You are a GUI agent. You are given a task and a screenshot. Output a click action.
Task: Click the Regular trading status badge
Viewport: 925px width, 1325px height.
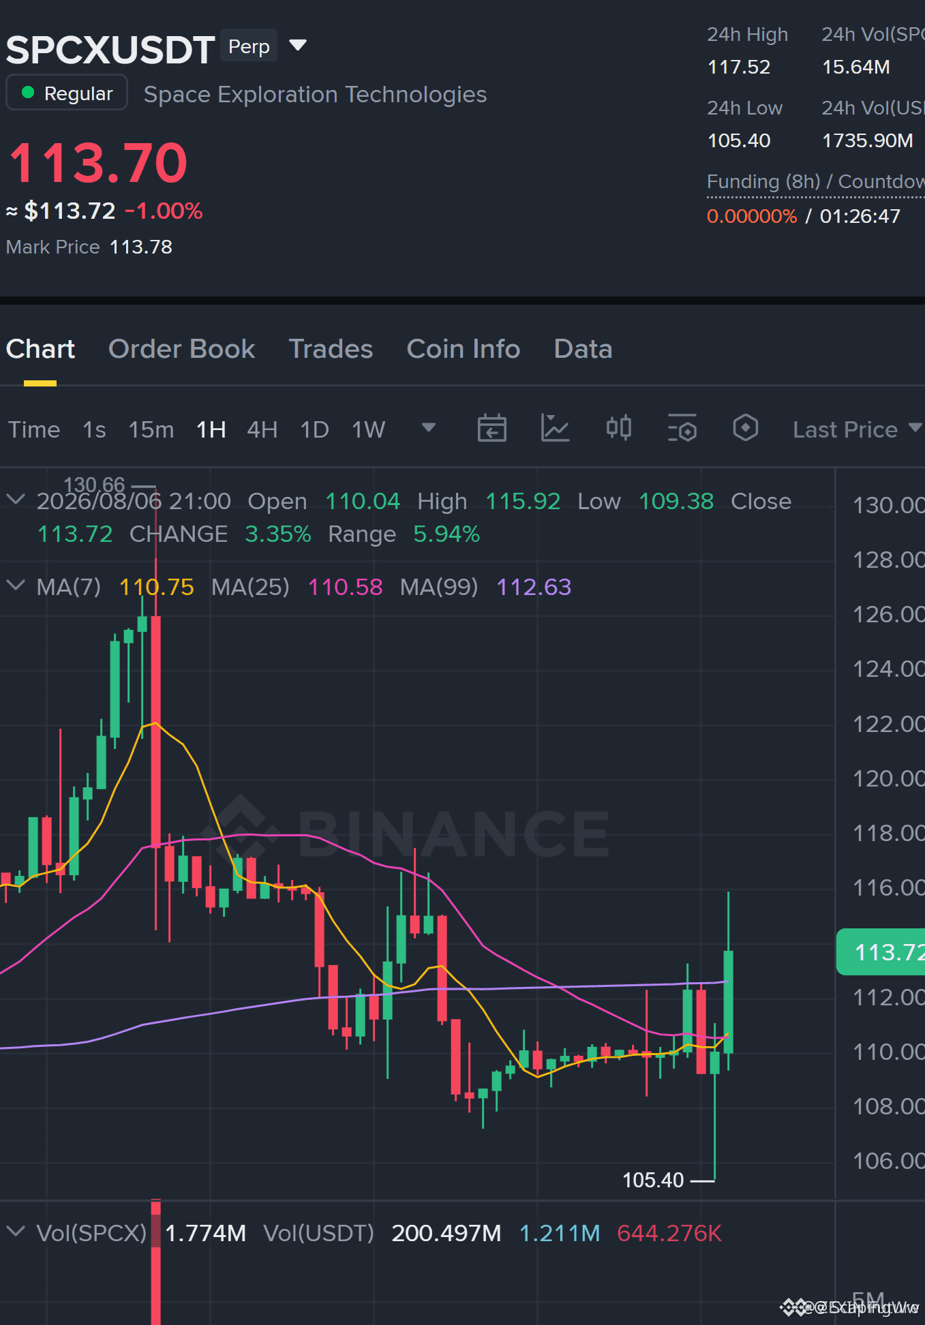point(67,93)
